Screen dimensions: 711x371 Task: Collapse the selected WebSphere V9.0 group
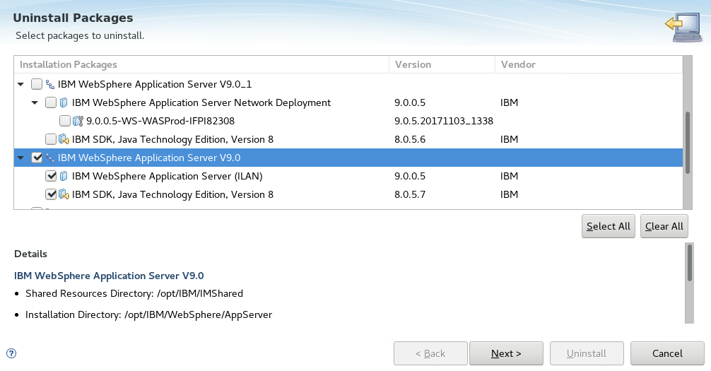21,158
